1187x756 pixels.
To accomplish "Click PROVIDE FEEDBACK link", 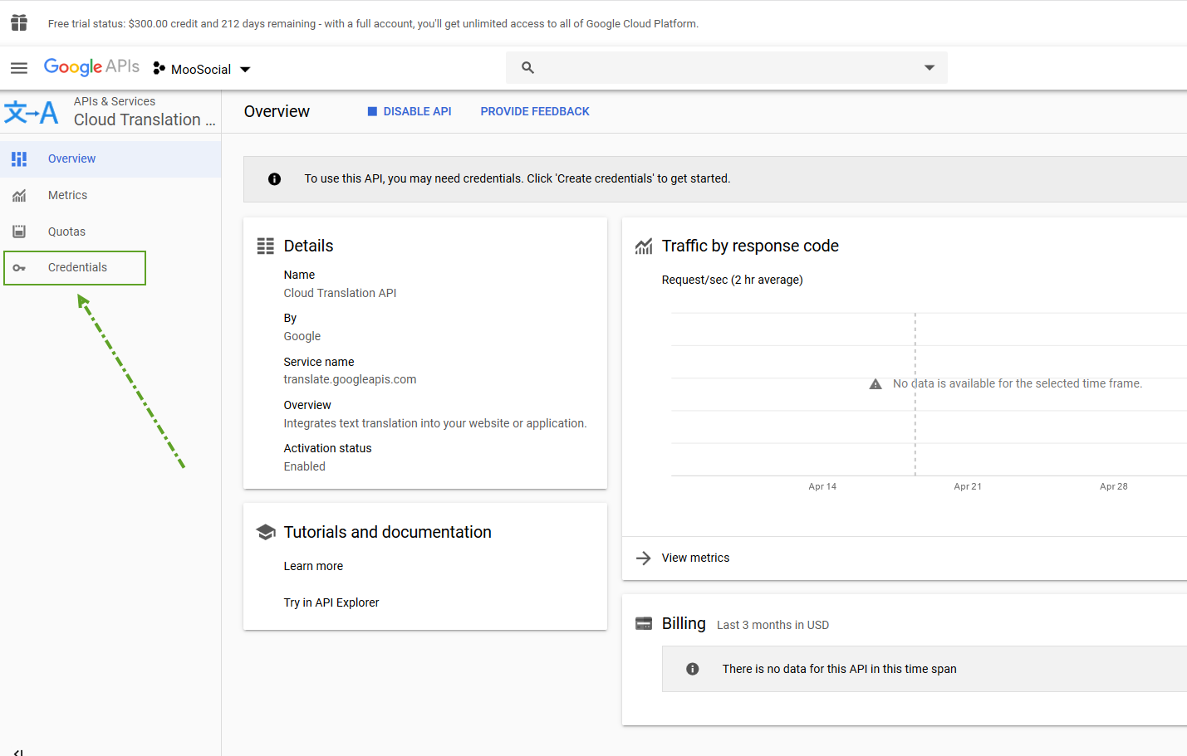I will [535, 111].
